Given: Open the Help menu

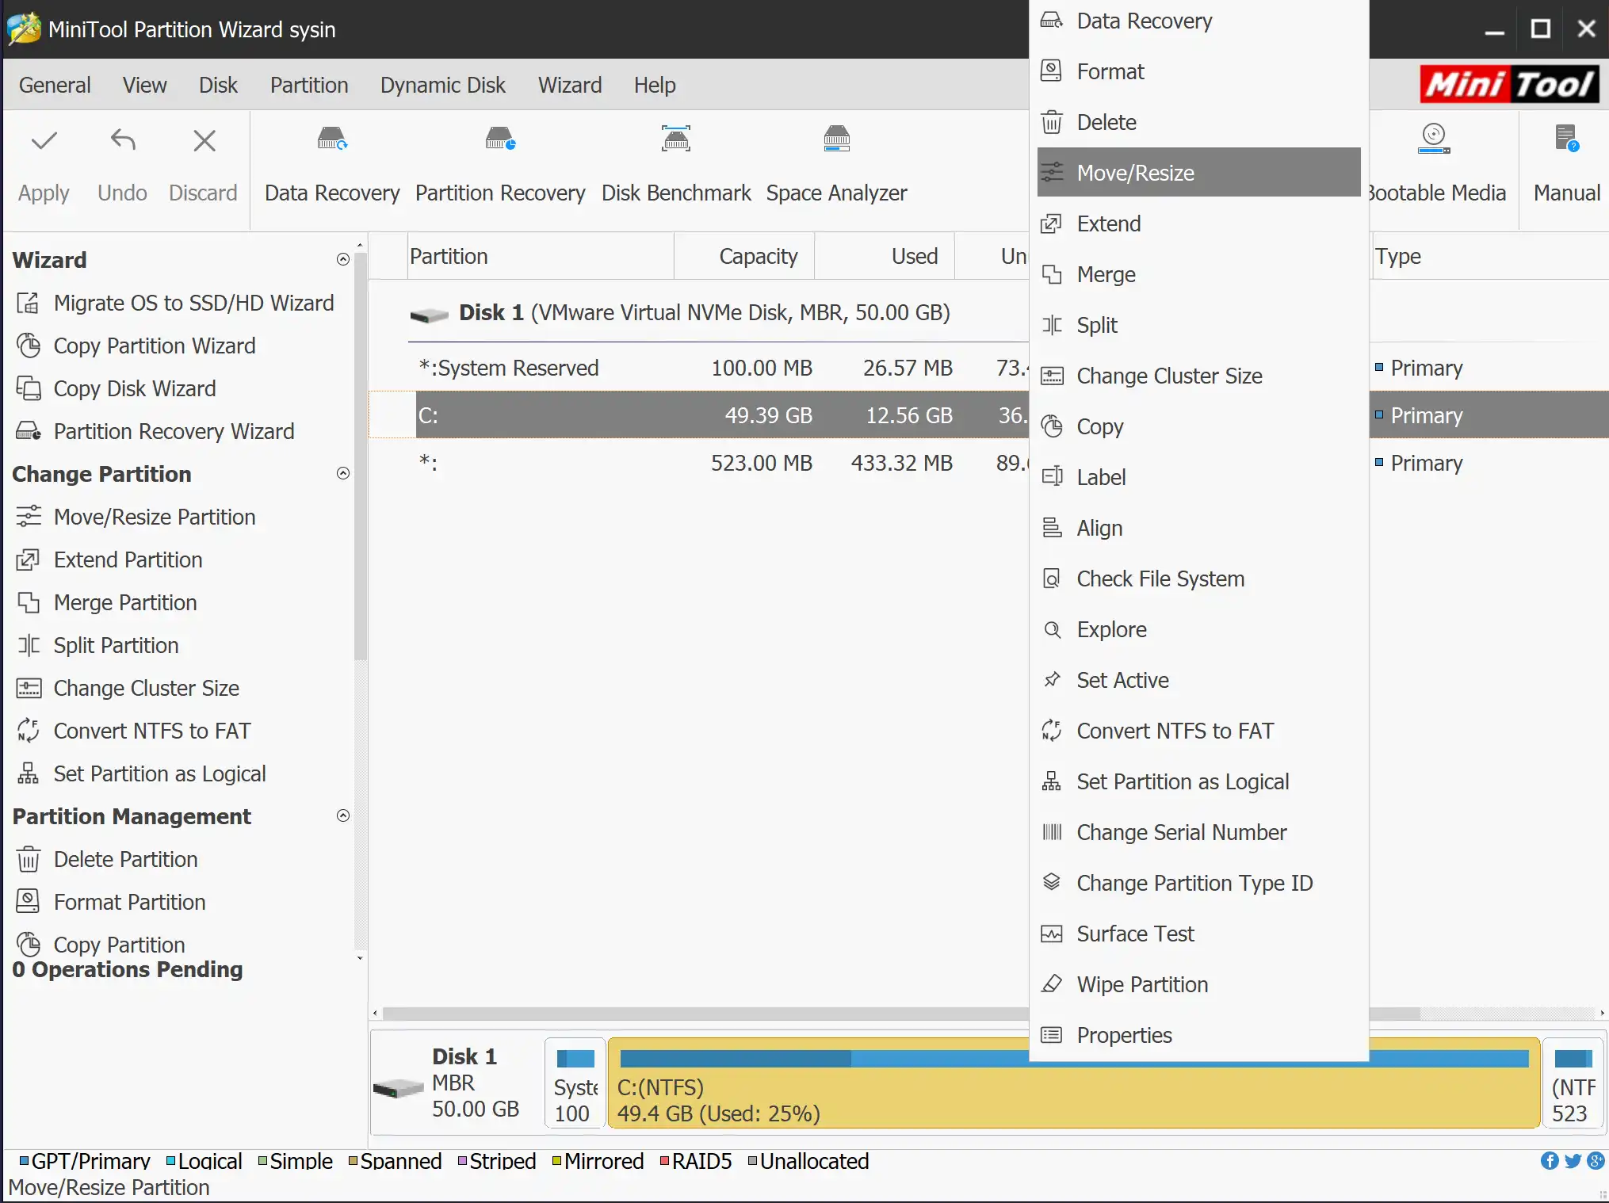Looking at the screenshot, I should tap(655, 85).
